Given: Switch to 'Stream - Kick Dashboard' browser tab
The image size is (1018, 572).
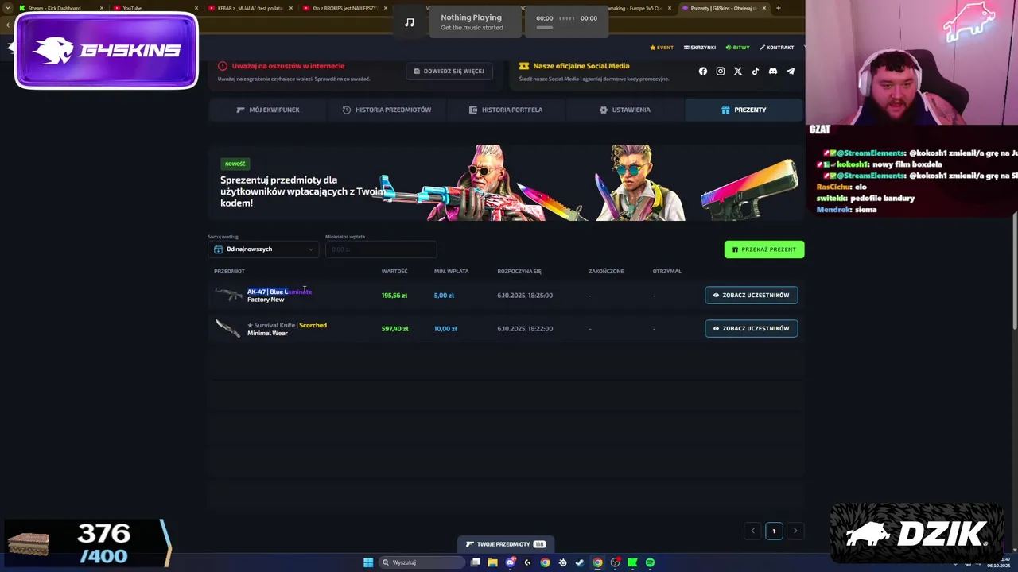Looking at the screenshot, I should point(60,8).
